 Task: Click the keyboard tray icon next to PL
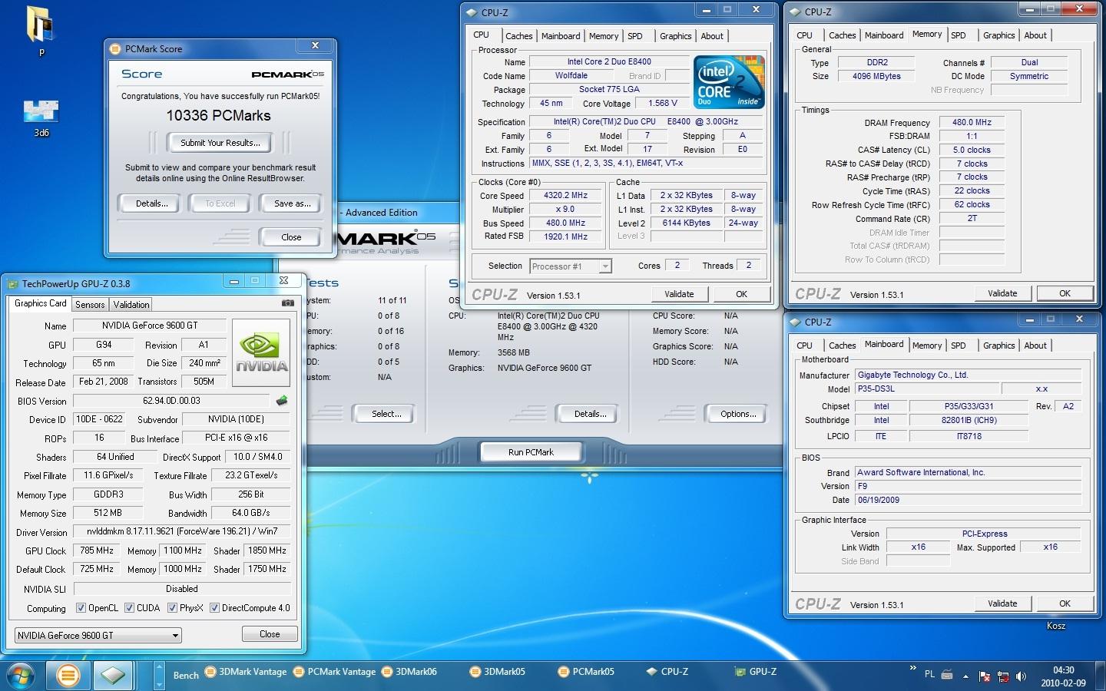[947, 676]
